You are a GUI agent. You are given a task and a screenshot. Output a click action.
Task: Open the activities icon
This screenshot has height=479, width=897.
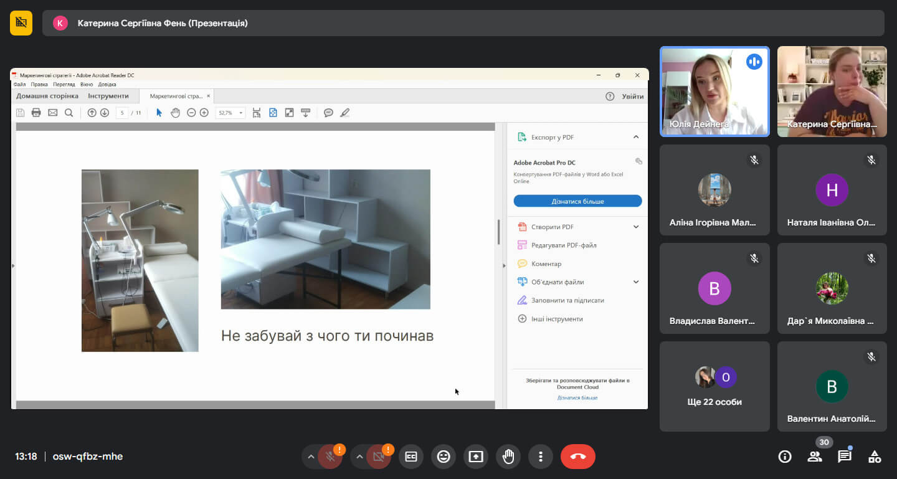875,457
